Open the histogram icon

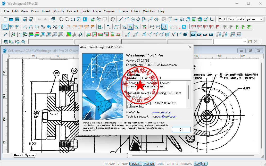pyautogui.click(x=75, y=35)
